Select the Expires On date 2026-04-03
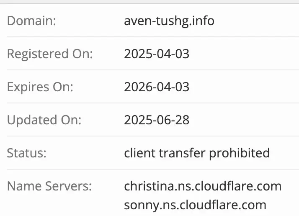 [x=157, y=87]
